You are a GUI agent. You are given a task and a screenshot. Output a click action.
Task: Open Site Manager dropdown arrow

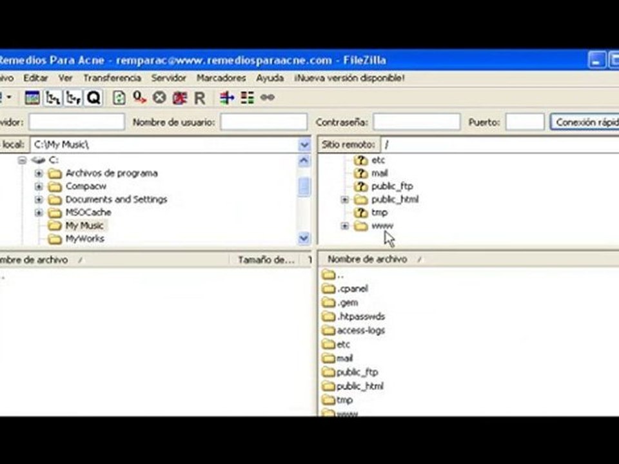(x=9, y=97)
